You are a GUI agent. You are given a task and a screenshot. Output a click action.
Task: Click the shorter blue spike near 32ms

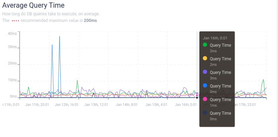click(52, 45)
